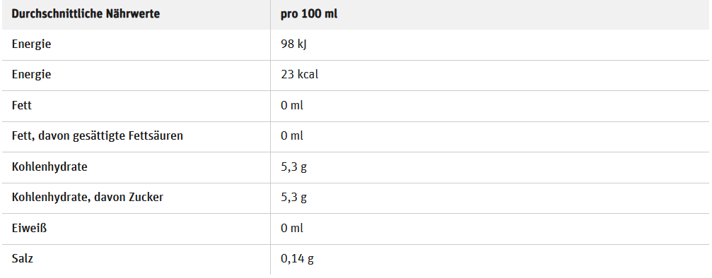Select the 'Salz' row label
The width and height of the screenshot is (712, 278).
pyautogui.click(x=23, y=259)
